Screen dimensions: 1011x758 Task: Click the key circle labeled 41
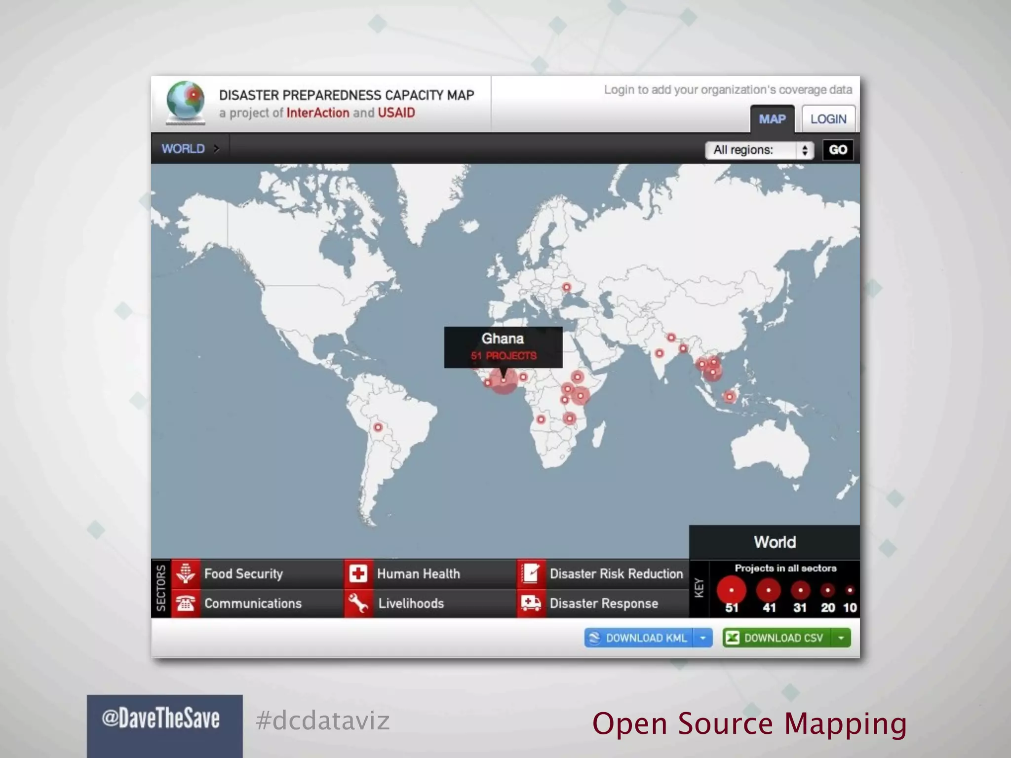(x=769, y=590)
